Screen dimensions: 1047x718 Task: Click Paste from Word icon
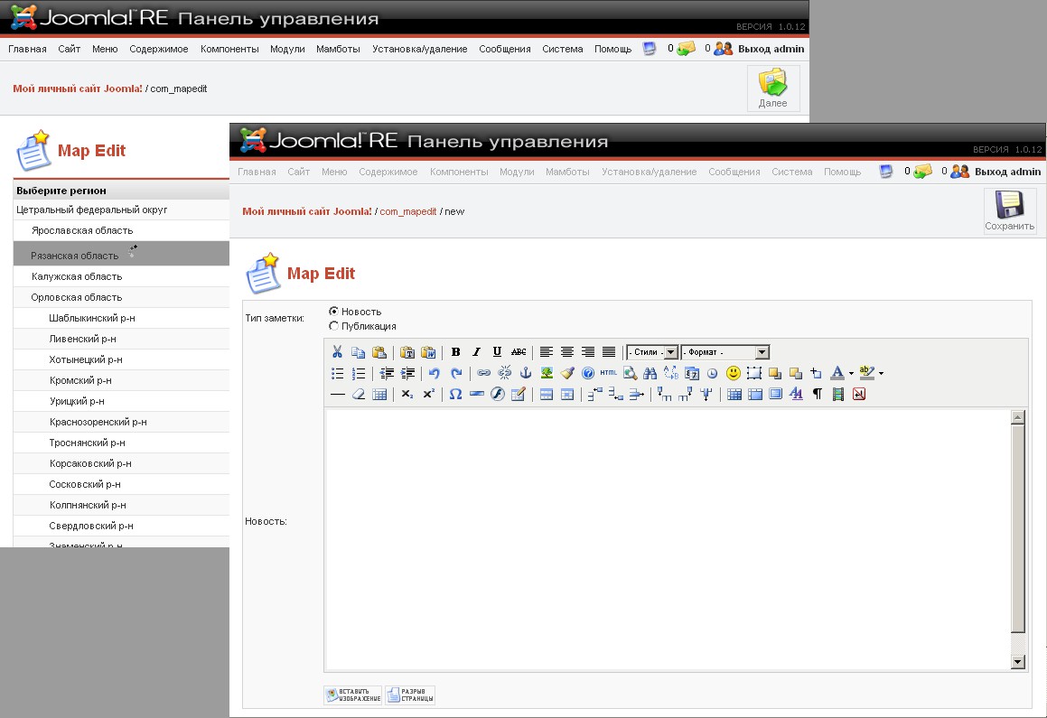(428, 351)
